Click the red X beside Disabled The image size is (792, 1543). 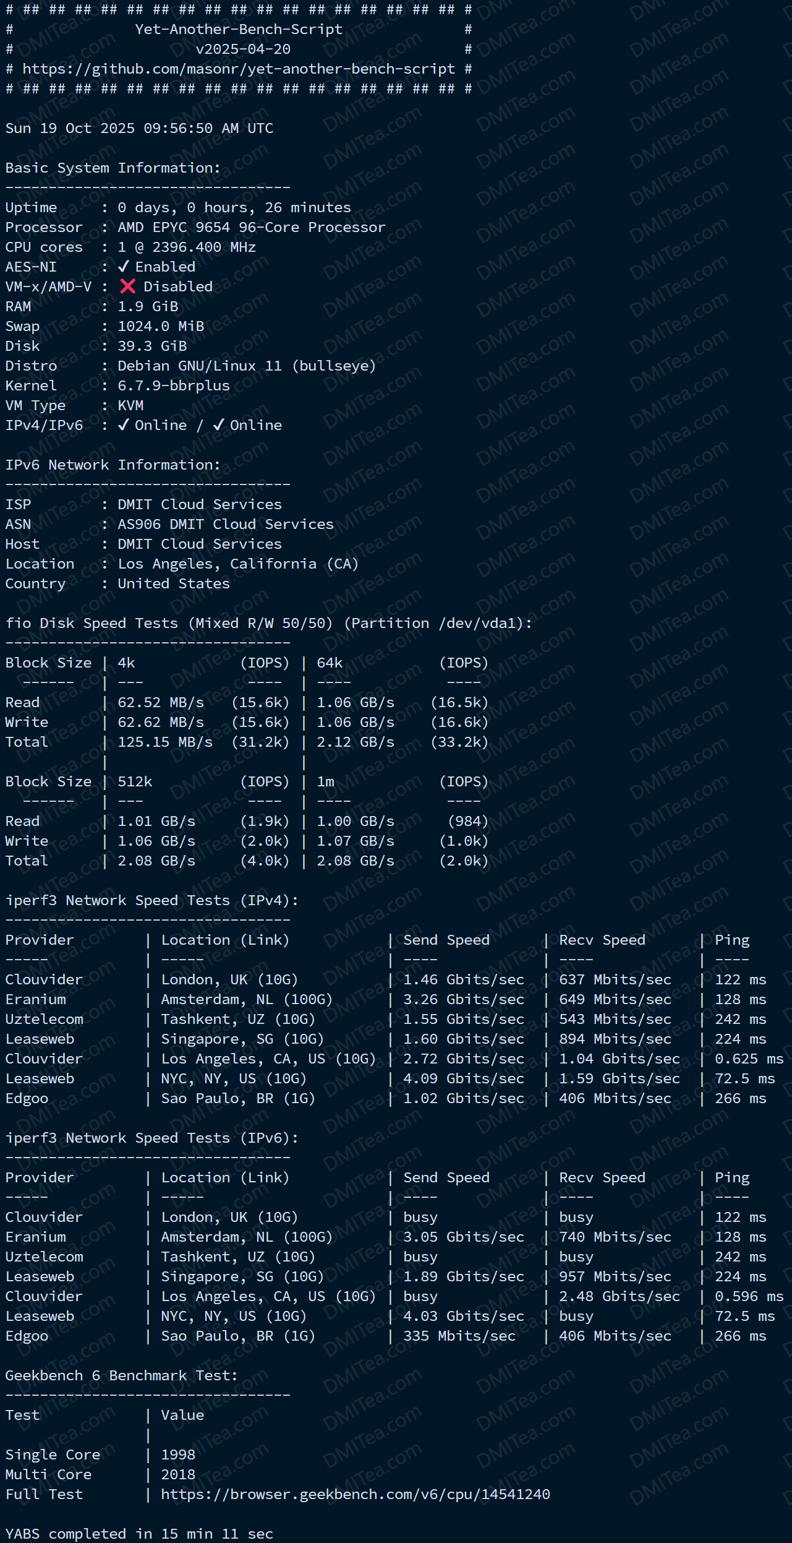coord(128,286)
